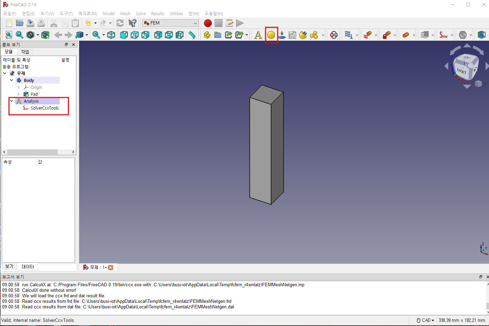The width and height of the screenshot is (489, 326).
Task: Open the undo history dropdown arrow
Action: tap(95, 23)
